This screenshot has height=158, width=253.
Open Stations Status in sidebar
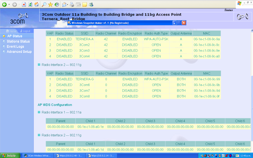coord(18,41)
